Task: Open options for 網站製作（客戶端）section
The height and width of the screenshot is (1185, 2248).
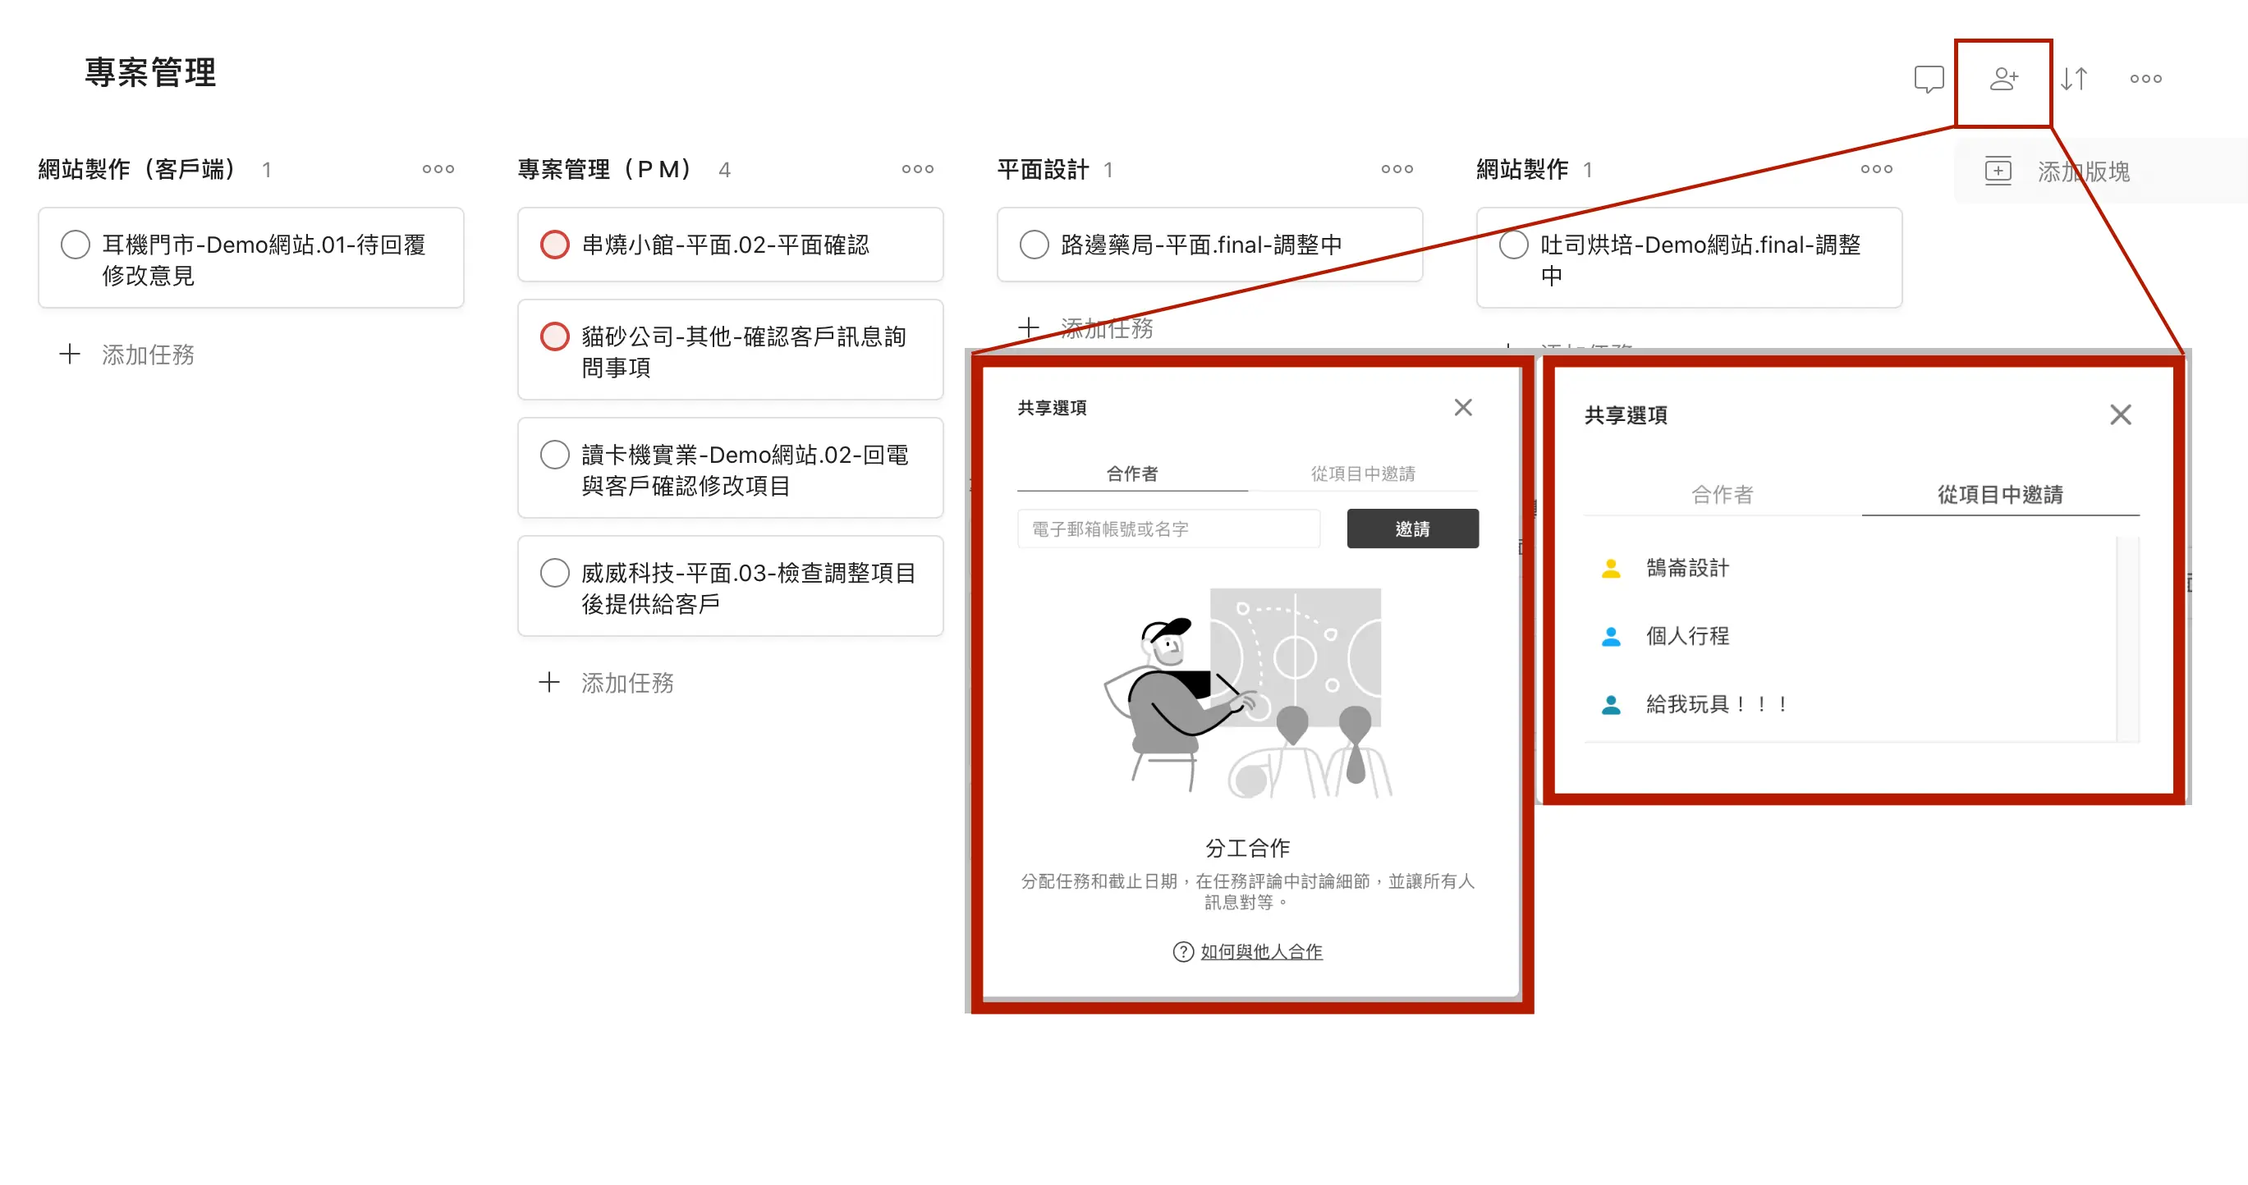Action: [x=438, y=169]
